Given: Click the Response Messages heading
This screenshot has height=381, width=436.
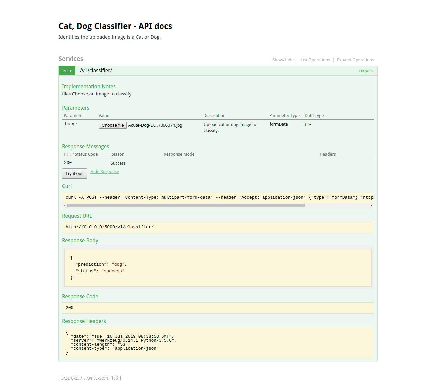Looking at the screenshot, I should click(85, 146).
